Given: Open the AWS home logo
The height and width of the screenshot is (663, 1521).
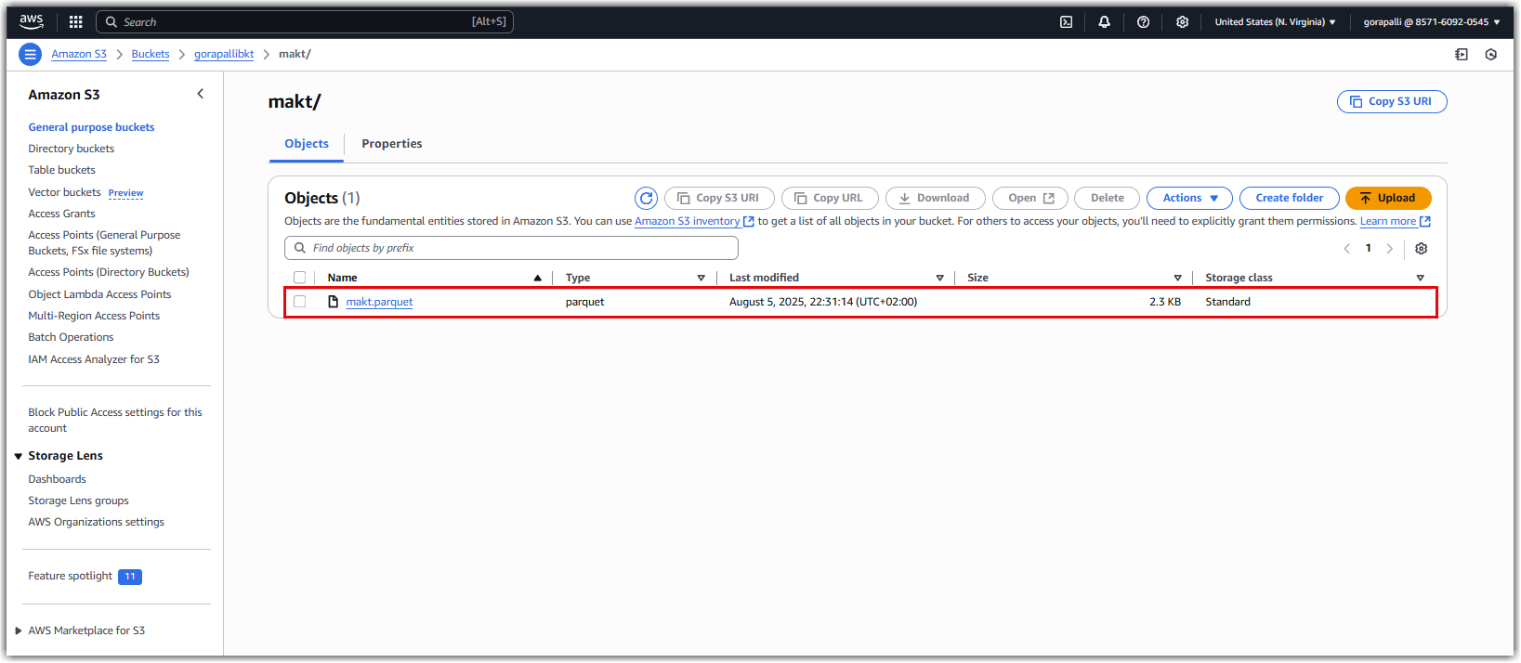Looking at the screenshot, I should (32, 21).
